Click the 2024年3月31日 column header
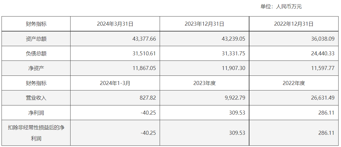Viewport: 341px width, 147px height. coord(115,24)
